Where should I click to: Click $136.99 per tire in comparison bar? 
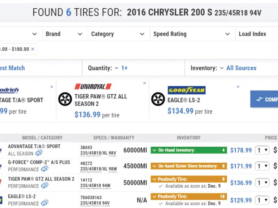tap(97, 115)
